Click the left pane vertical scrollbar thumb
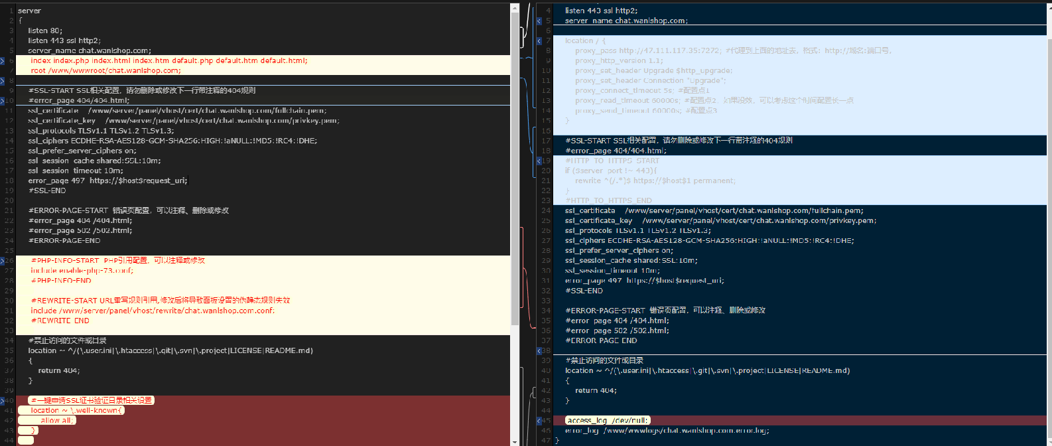The width and height of the screenshot is (1052, 446). click(515, 169)
